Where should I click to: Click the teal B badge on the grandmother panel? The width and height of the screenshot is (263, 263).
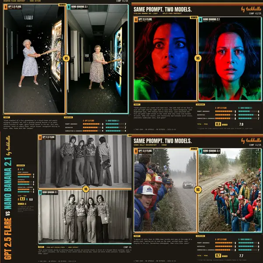coord(69,7)
